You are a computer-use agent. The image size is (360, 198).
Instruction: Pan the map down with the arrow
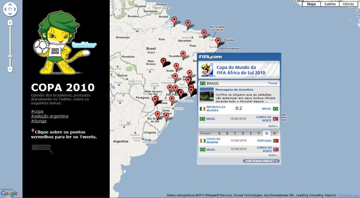[10, 14]
